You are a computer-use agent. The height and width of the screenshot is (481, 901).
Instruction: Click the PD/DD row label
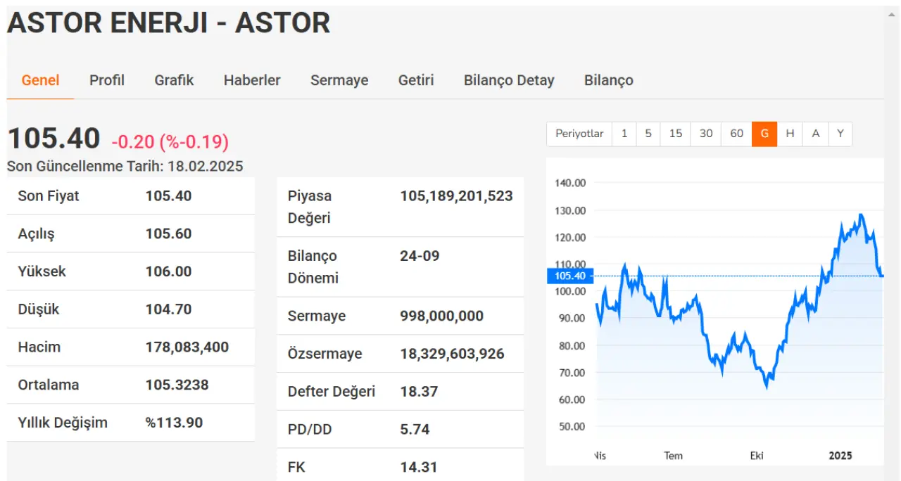[x=309, y=429]
